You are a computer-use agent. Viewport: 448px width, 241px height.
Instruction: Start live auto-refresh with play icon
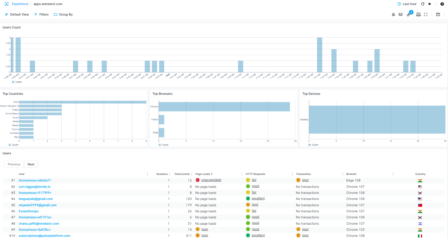tap(430, 4)
